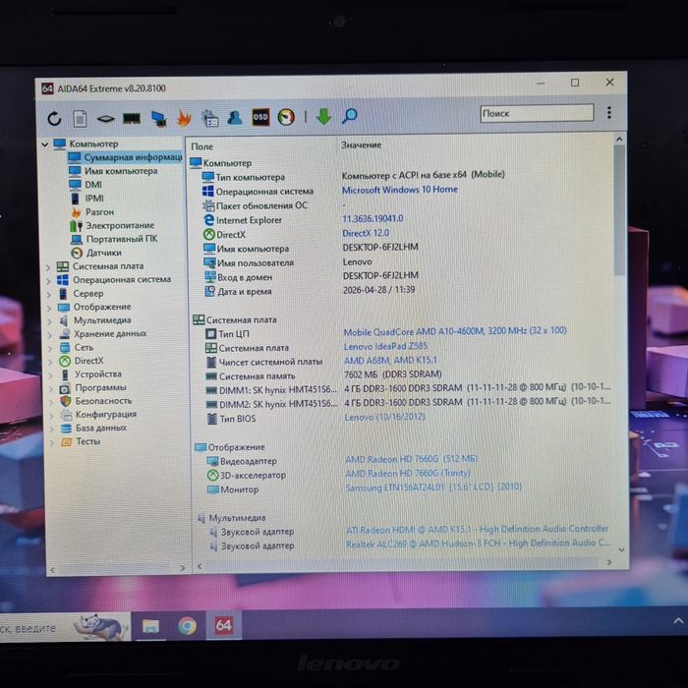Select IPMI in the tree
The height and width of the screenshot is (688, 688).
click(94, 198)
